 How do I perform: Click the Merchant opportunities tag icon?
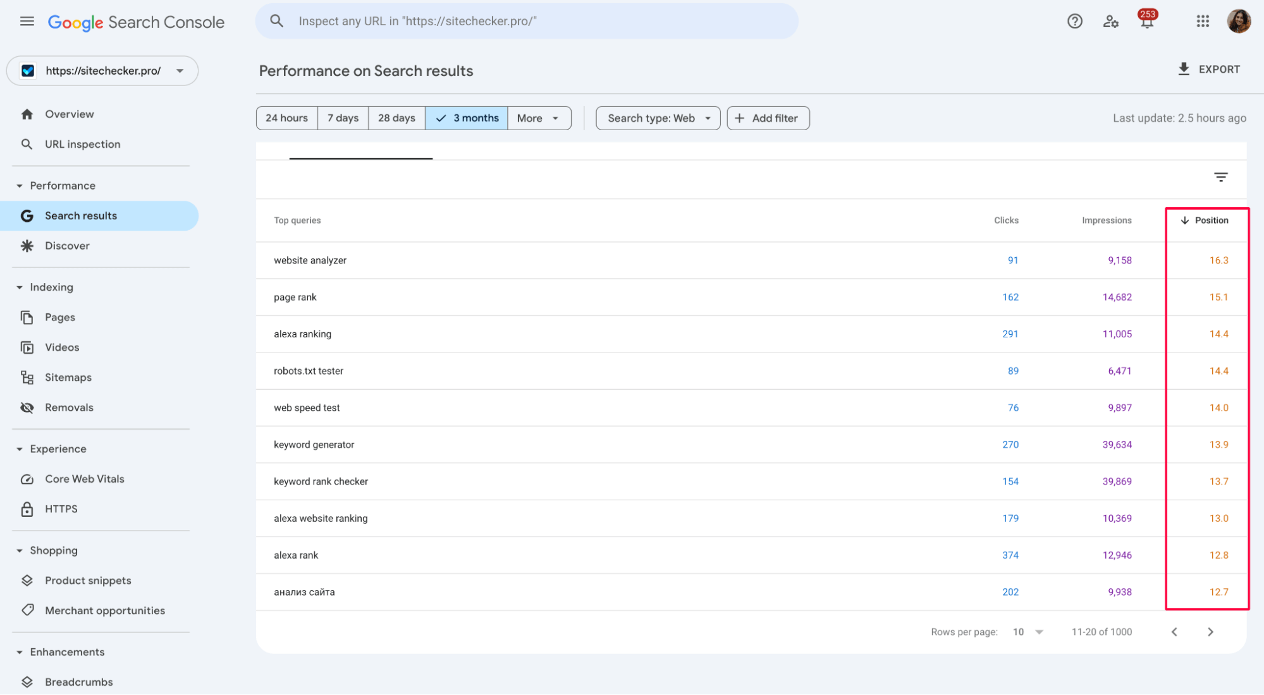pos(27,610)
